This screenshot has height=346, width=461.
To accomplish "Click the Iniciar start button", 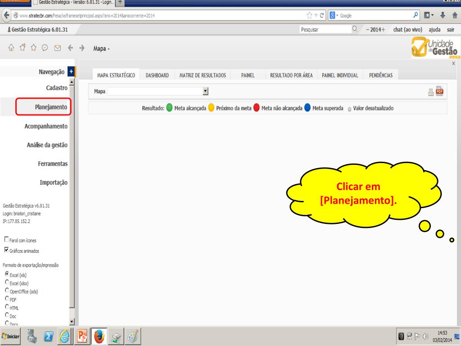I will pyautogui.click(x=11, y=336).
